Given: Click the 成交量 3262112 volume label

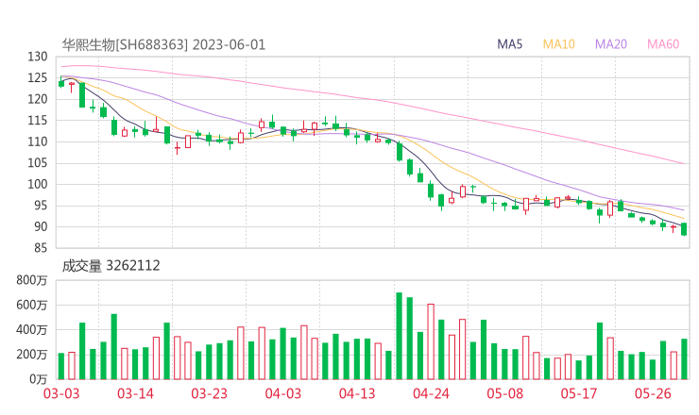Looking at the screenshot, I should [x=111, y=266].
